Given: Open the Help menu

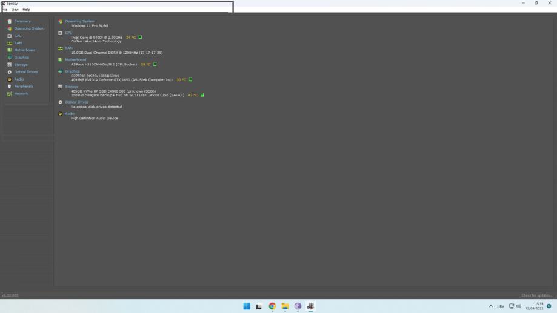Looking at the screenshot, I should [x=26, y=10].
